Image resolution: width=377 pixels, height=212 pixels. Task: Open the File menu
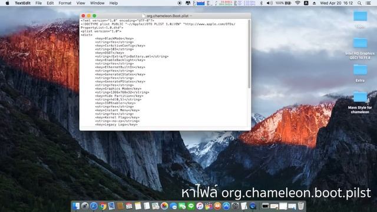38,3
